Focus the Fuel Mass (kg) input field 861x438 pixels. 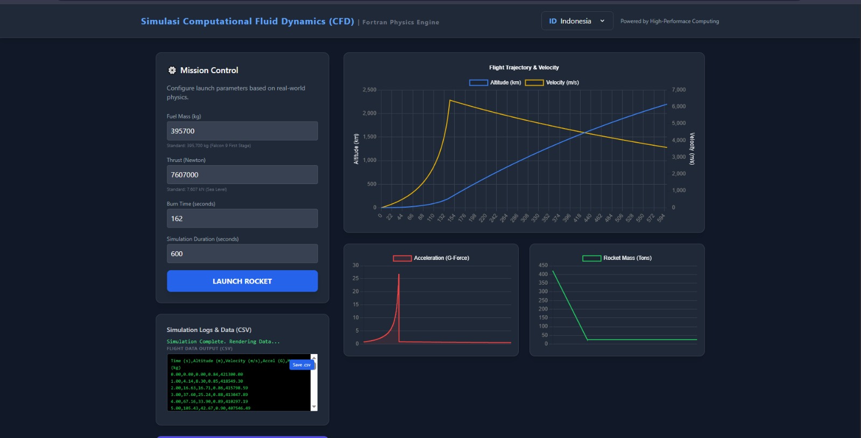[242, 131]
